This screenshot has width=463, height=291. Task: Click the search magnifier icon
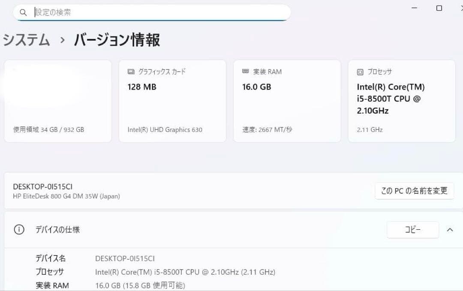(23, 12)
